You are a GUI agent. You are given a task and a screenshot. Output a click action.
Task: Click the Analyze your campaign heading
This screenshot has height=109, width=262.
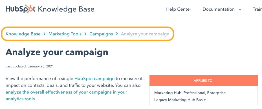coord(57,52)
